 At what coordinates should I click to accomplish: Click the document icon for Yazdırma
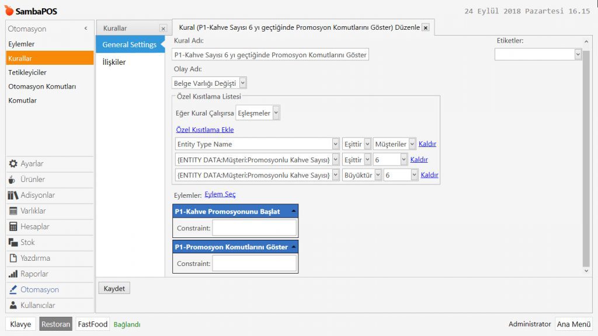13,258
